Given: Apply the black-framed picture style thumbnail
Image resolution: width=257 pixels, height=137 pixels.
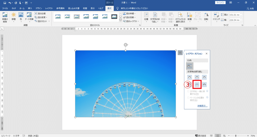Looking at the screenshot, I should point(114,17).
